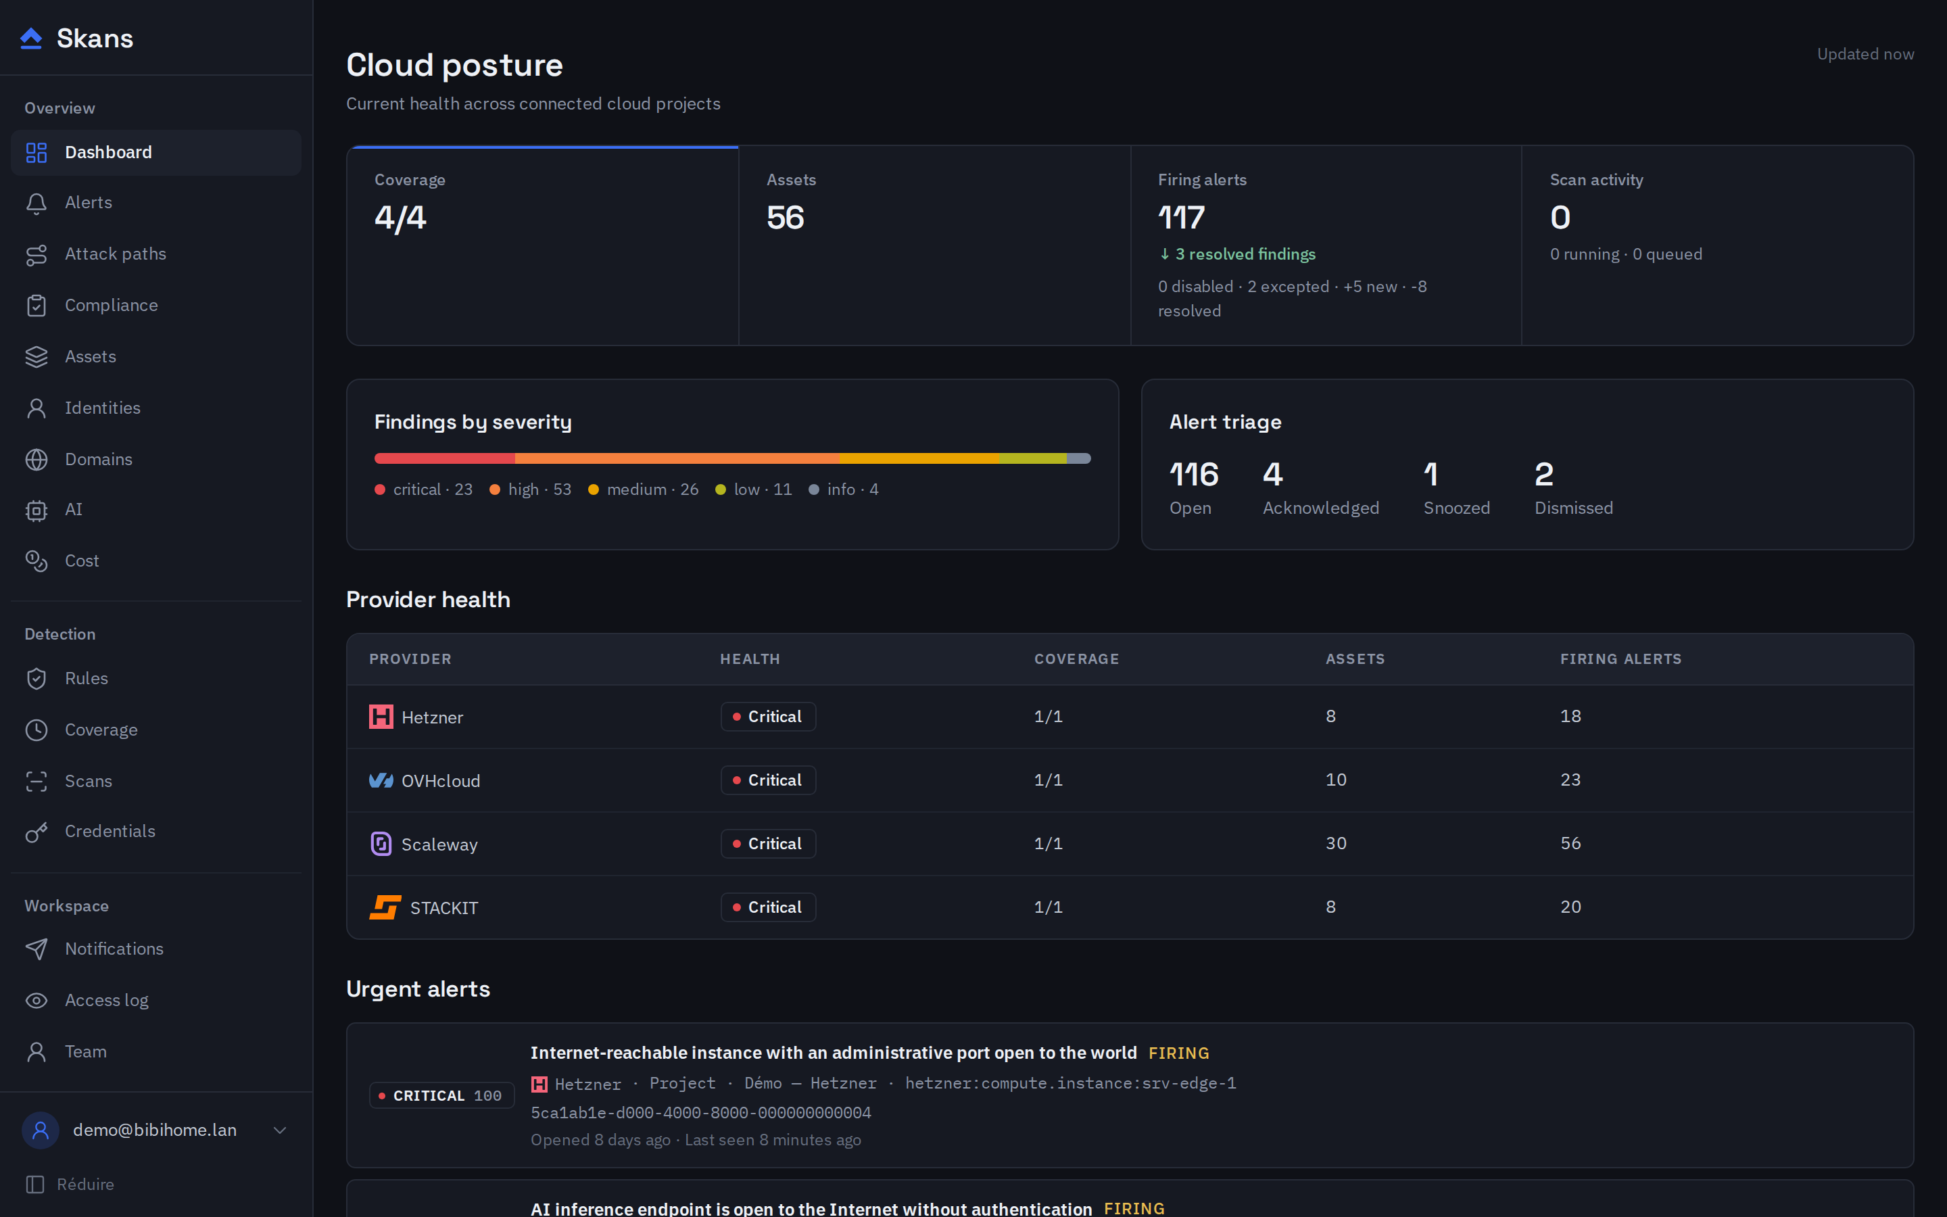Open the Scan activity card
Image resolution: width=1947 pixels, height=1217 pixels.
click(x=1718, y=245)
